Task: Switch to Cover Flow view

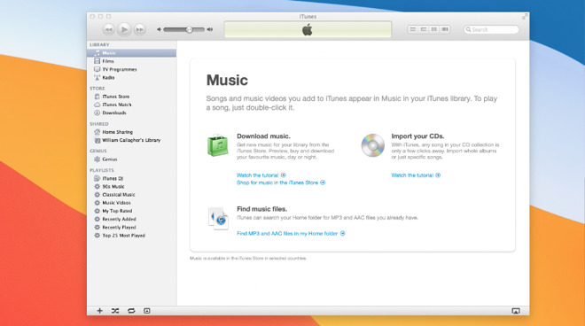Action: [445, 29]
